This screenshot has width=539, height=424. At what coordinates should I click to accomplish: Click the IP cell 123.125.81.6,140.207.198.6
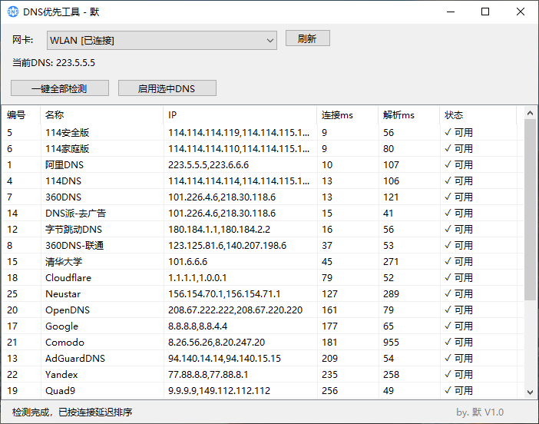(227, 246)
